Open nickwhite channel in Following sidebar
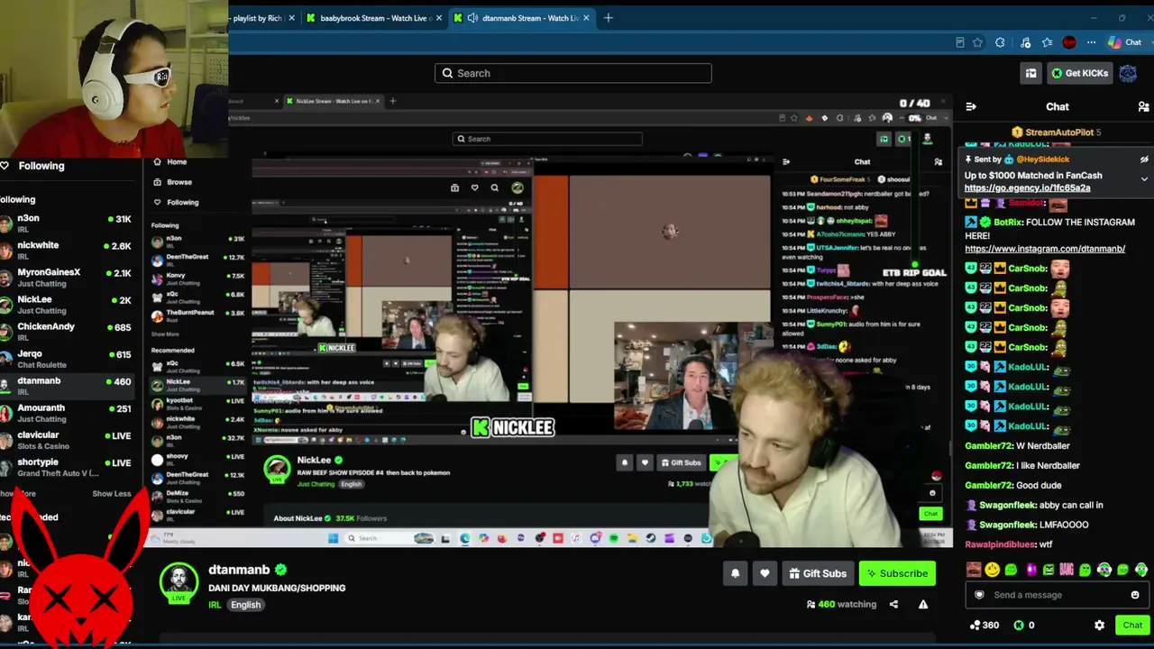 point(68,251)
